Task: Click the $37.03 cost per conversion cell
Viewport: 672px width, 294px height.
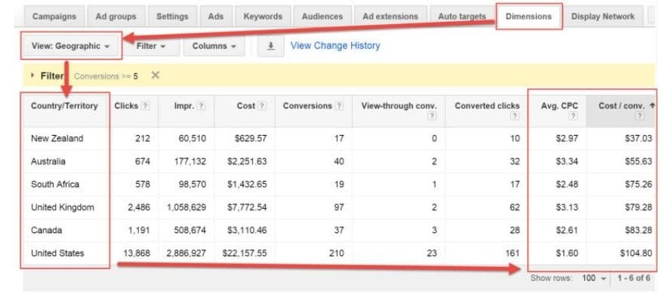Action: point(639,139)
